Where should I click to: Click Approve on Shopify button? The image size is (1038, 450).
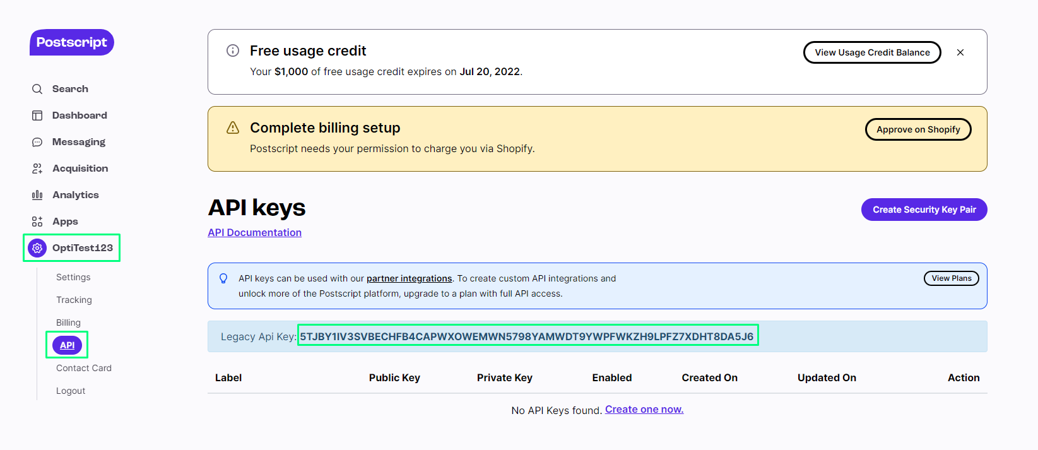coord(917,129)
